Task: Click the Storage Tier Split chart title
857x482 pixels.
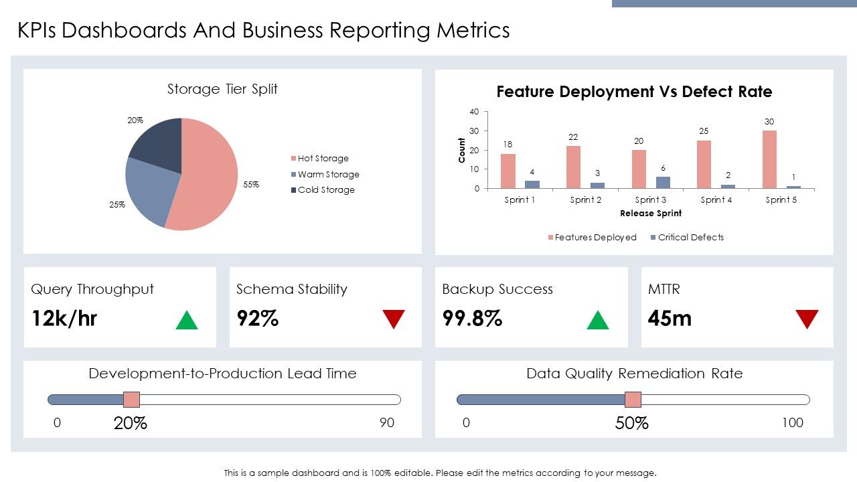Action: [x=222, y=89]
